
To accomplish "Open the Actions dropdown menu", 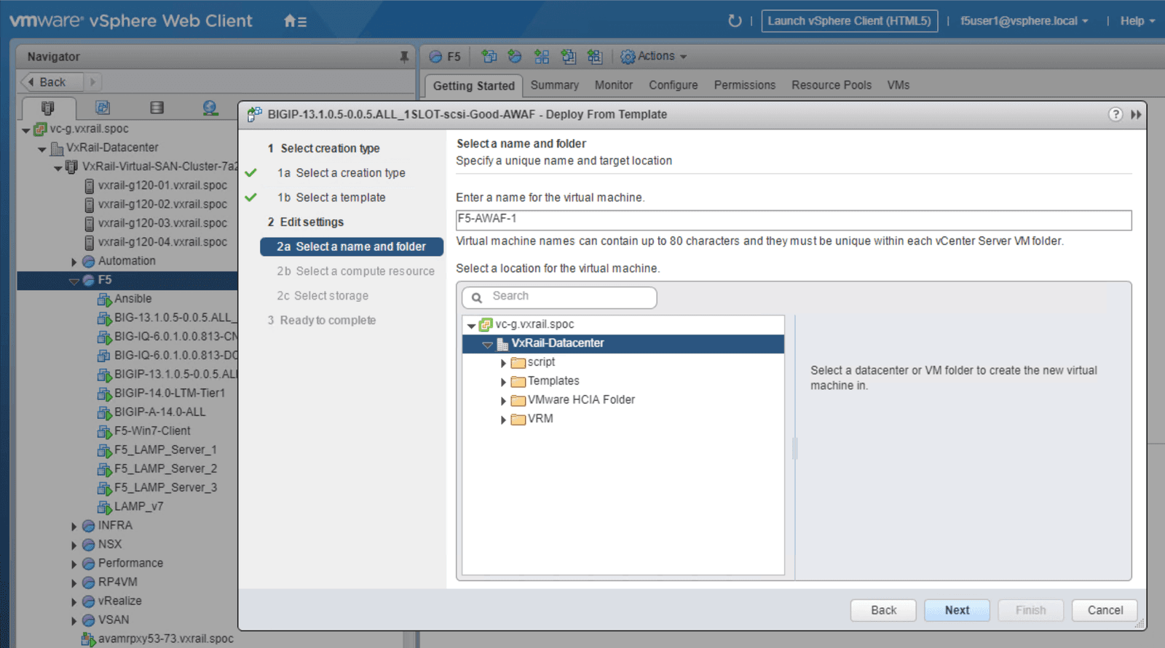I will click(654, 56).
